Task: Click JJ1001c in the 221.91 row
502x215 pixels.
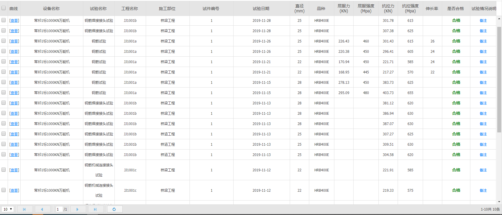Action: (130, 170)
